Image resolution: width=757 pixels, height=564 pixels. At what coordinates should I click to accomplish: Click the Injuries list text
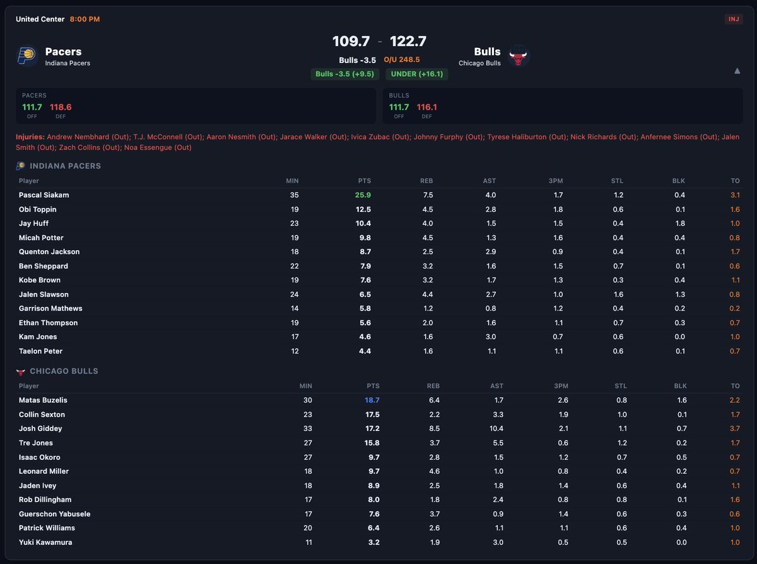(378, 142)
